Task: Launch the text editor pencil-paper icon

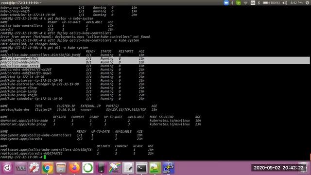Action: (128, 168)
